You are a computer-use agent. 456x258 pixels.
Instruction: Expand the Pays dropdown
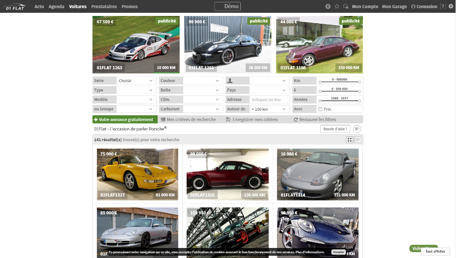click(x=270, y=90)
